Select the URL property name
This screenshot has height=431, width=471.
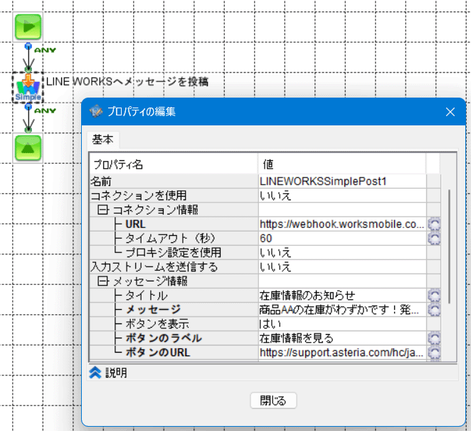[x=135, y=224]
